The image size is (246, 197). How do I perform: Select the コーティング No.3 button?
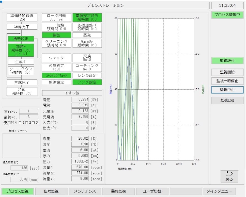pos(87,67)
